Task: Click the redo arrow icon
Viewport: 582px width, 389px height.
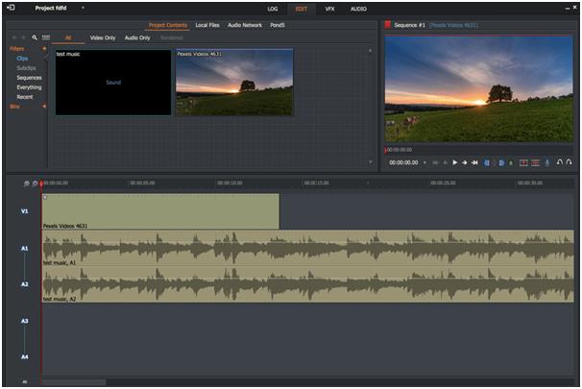Action: pyautogui.click(x=569, y=161)
